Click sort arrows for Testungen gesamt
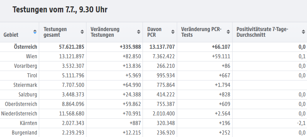This screenshot has height=137, width=307. coord(82,32)
